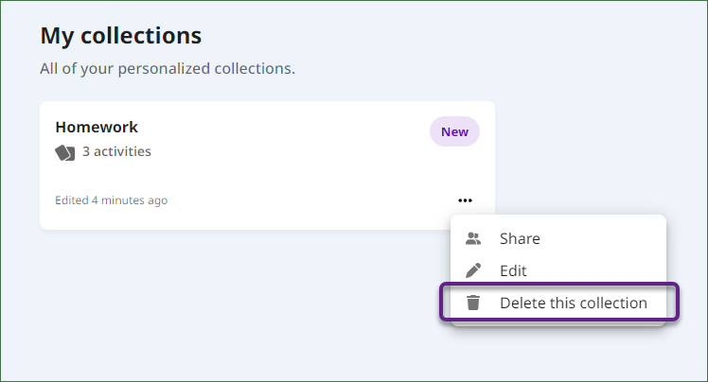Click the Edit text label
The image size is (708, 382).
[x=513, y=270]
